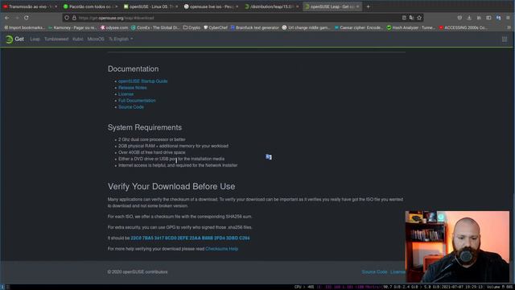This screenshot has height=290, width=515.
Task: Click the 'Verify Your Download Before Use' heading
Action: (x=171, y=186)
